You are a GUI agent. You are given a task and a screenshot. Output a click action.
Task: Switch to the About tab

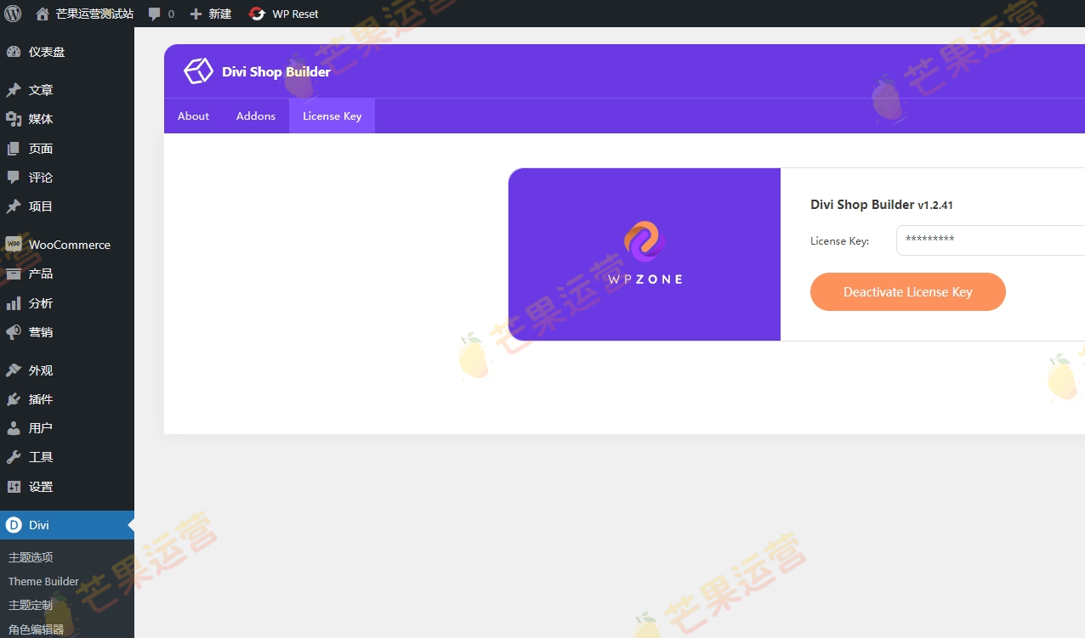pos(193,116)
